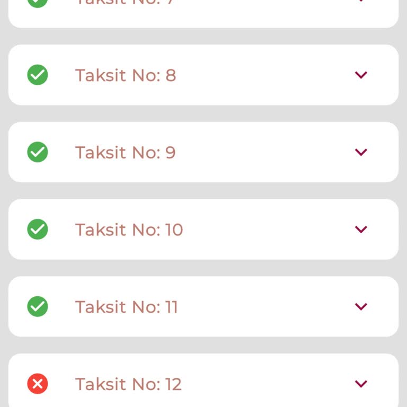
Task: Tap the partially visible green check for Taksit 7
Action: click(x=38, y=3)
